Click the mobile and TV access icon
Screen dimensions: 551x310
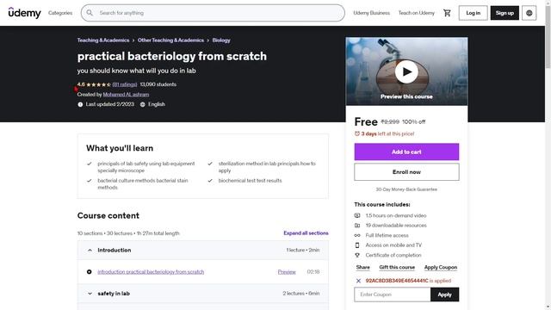point(357,245)
